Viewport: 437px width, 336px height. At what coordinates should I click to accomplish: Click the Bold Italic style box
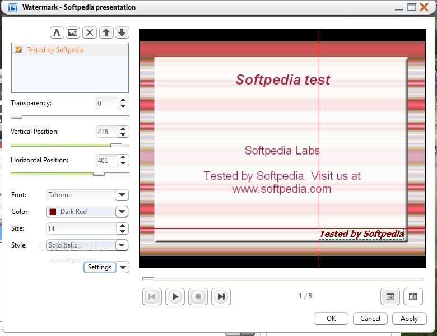81,245
